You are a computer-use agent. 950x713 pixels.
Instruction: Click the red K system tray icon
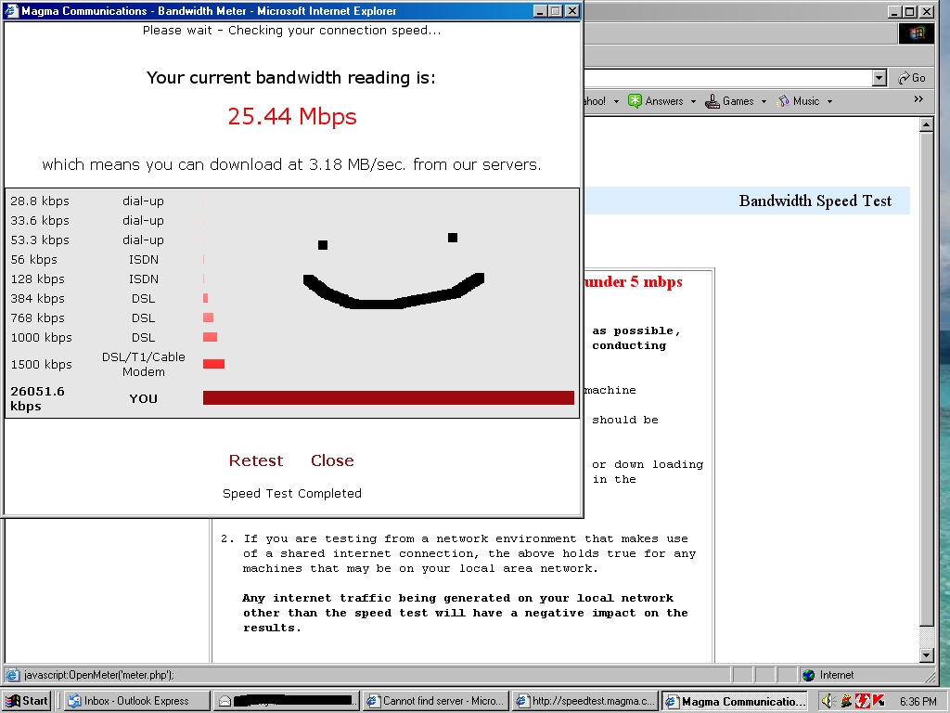pyautogui.click(x=877, y=701)
